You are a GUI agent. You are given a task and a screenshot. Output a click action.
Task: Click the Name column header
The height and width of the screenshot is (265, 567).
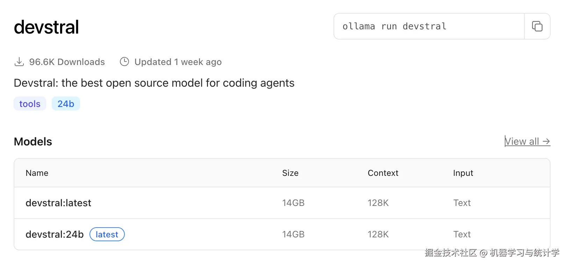click(x=37, y=173)
